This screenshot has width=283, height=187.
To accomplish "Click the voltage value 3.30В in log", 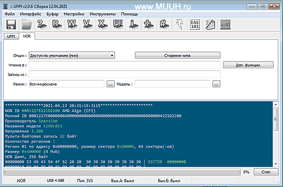I will point(37,131).
